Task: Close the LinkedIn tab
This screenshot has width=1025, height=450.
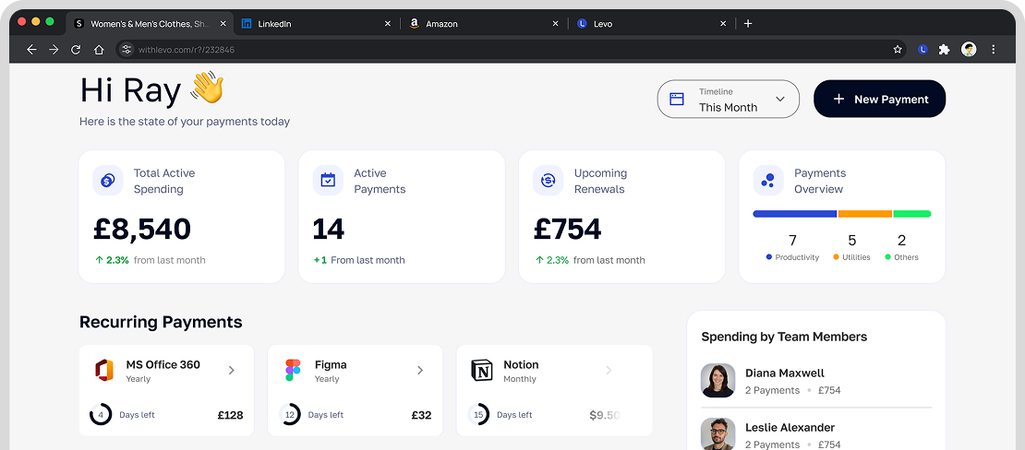Action: [387, 23]
